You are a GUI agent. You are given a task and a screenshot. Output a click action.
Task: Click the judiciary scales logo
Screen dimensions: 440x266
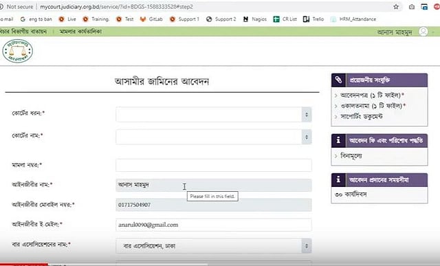[18, 51]
